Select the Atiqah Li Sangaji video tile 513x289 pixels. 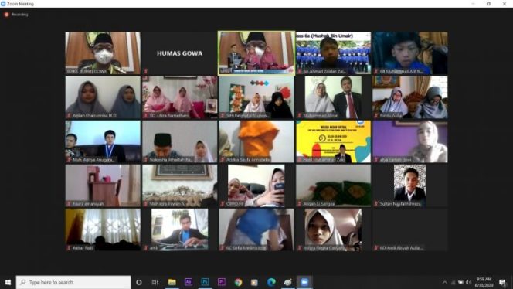334,185
